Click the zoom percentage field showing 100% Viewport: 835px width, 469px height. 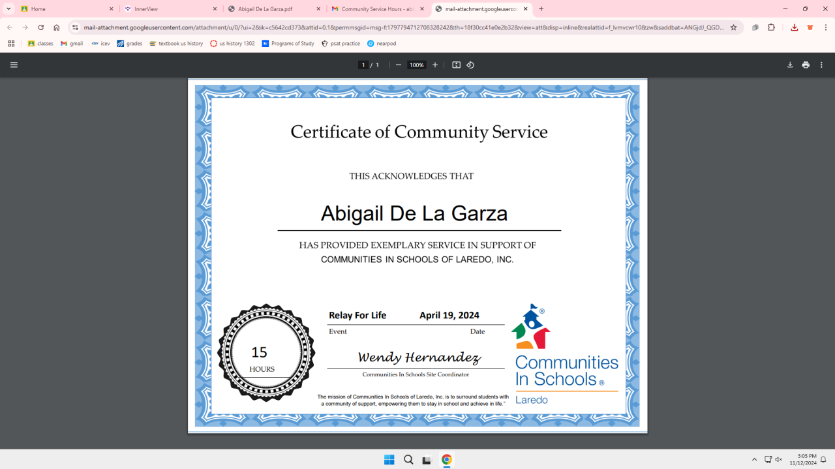coord(416,65)
